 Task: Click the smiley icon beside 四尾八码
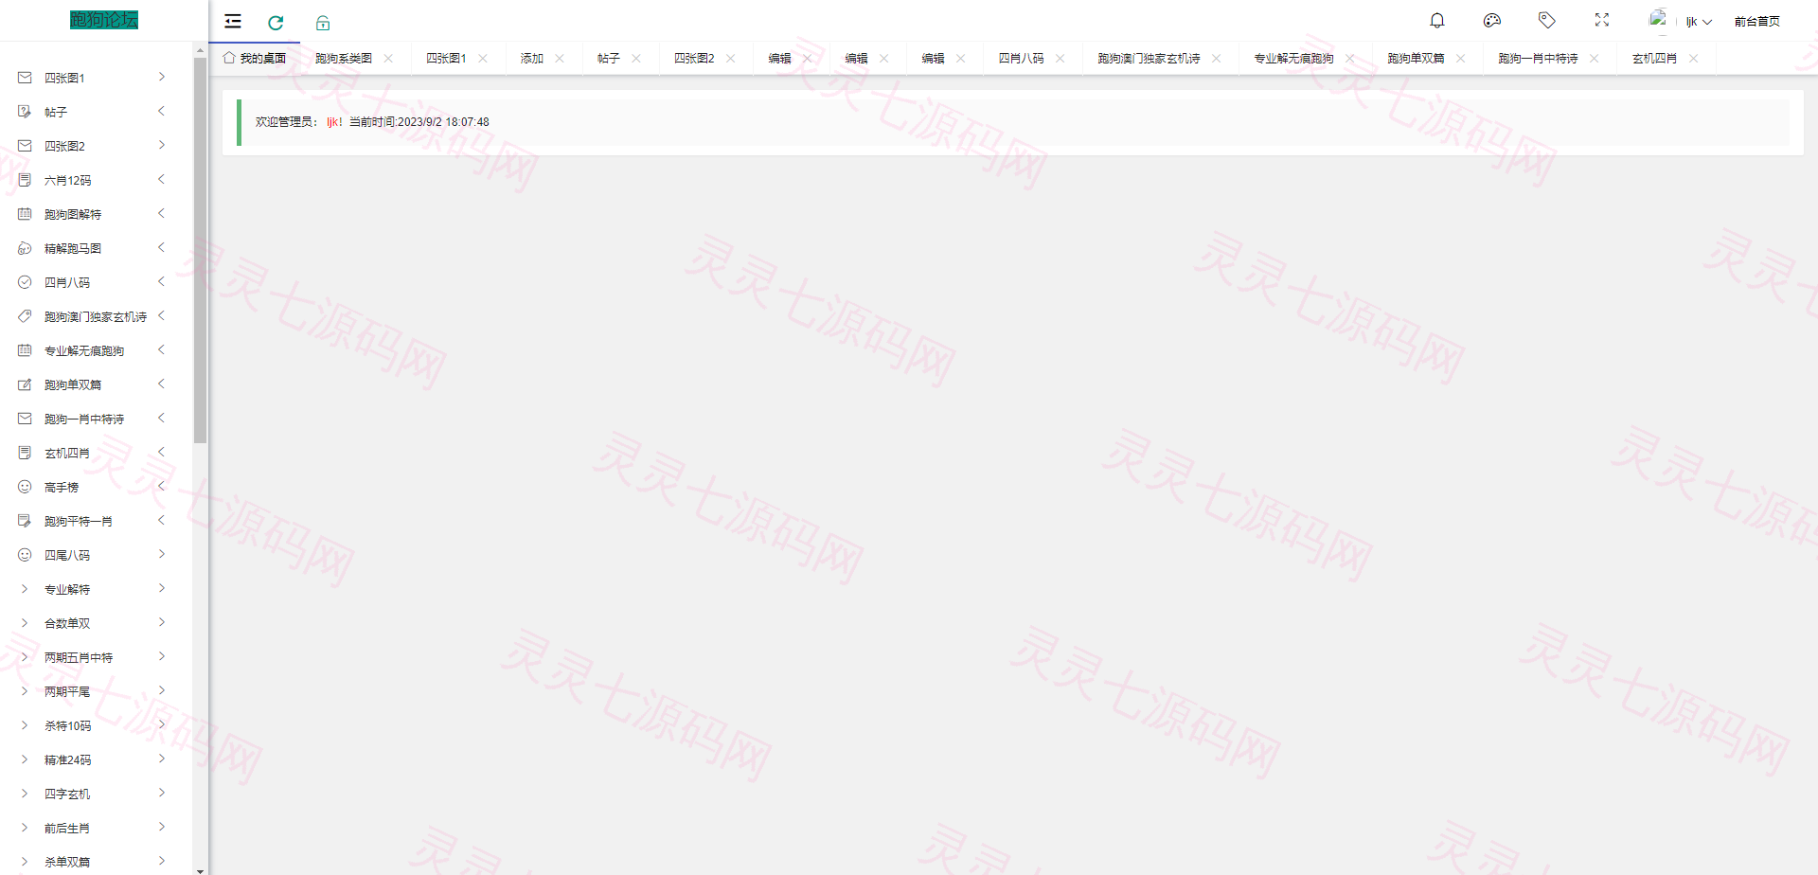25,555
